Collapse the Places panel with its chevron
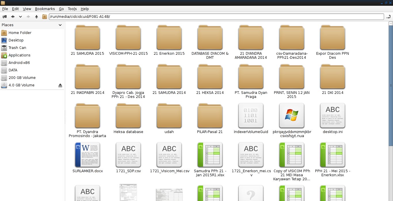This screenshot has width=393, height=201. click(60, 25)
